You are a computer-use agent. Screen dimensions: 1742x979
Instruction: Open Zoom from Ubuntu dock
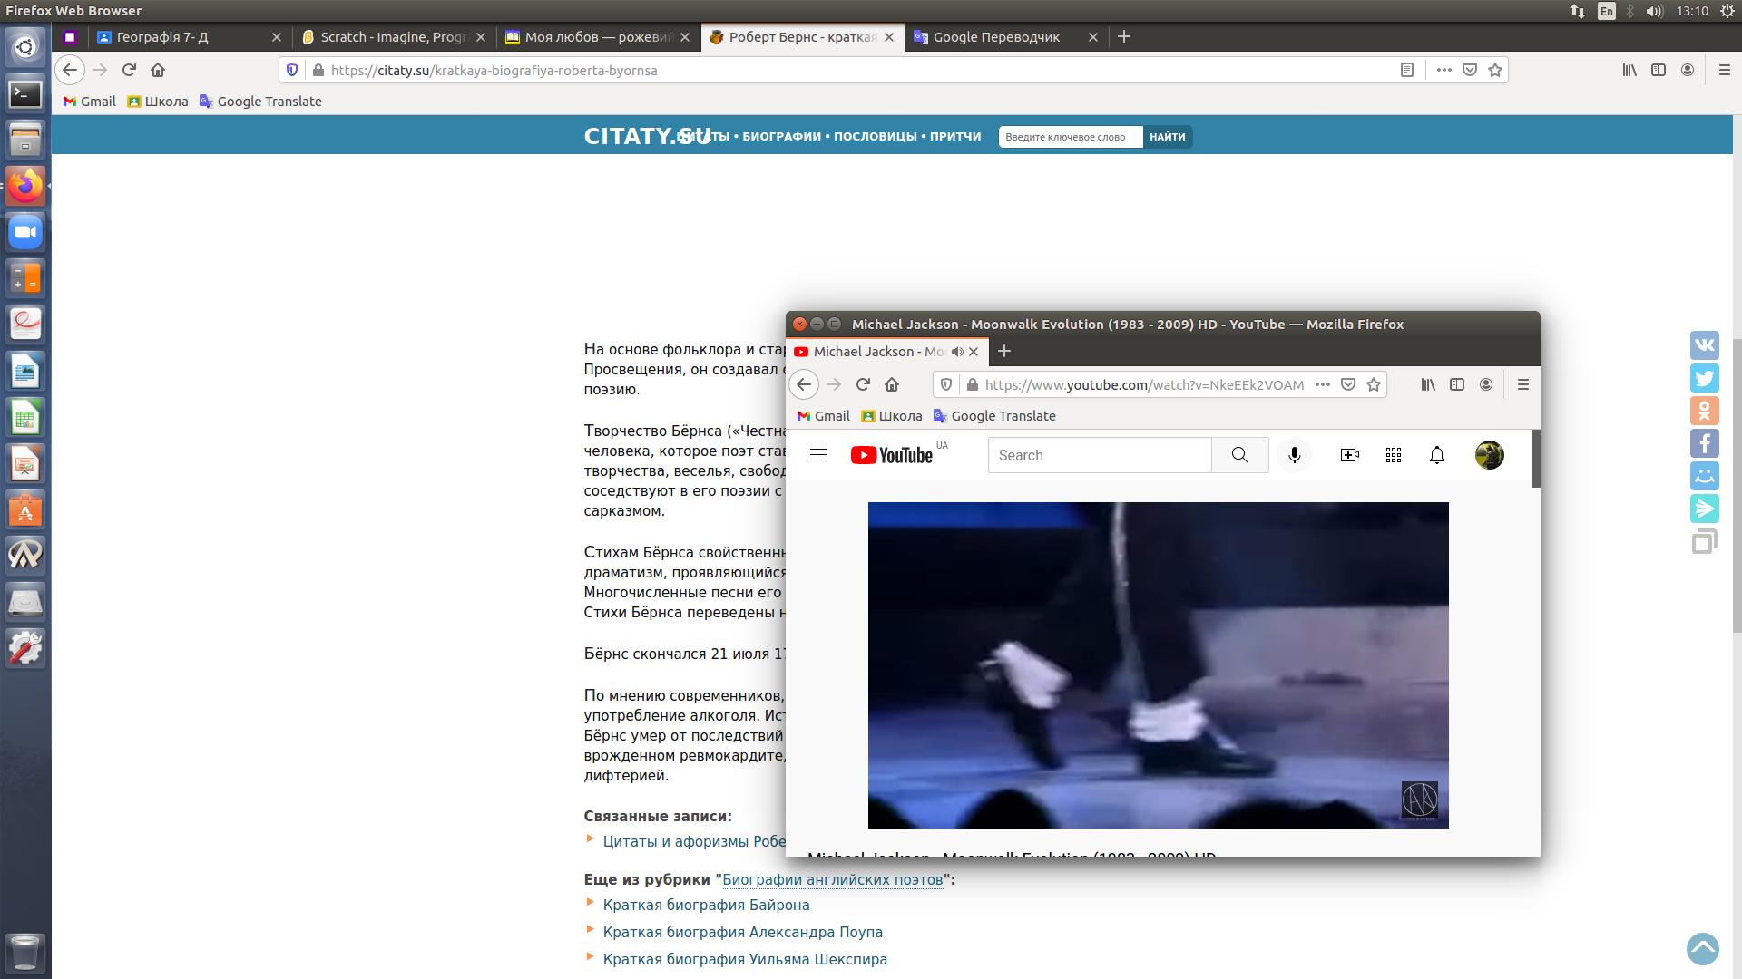[25, 232]
